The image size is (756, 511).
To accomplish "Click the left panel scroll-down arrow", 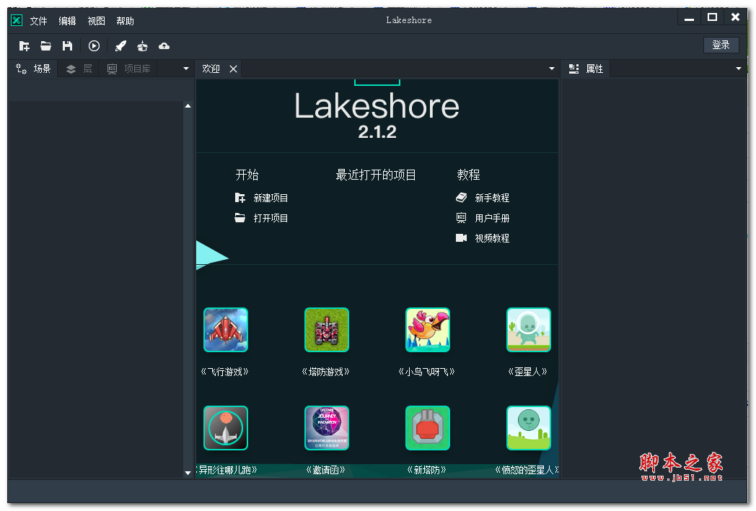I will pyautogui.click(x=188, y=473).
